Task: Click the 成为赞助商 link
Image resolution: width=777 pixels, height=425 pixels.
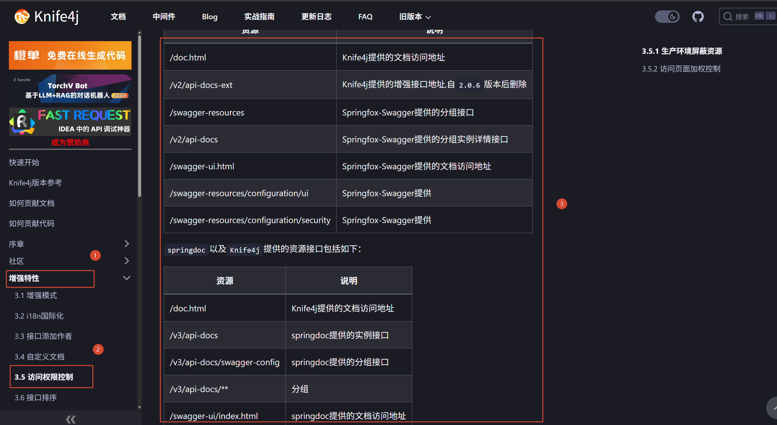Action: point(70,143)
